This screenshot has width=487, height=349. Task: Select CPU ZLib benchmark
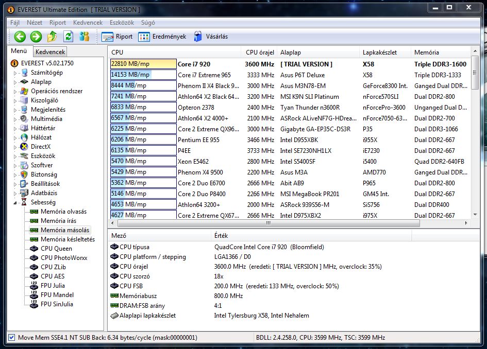(x=54, y=267)
